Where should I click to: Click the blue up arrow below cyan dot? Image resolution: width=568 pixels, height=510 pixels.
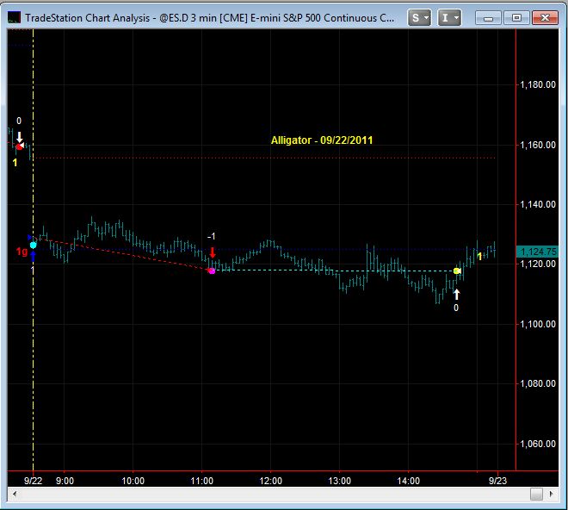(x=33, y=256)
